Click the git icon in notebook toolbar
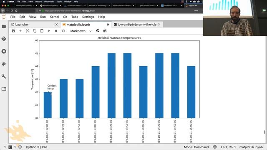Image resolution: width=267 pixels, height=150 pixels. tap(105, 30)
